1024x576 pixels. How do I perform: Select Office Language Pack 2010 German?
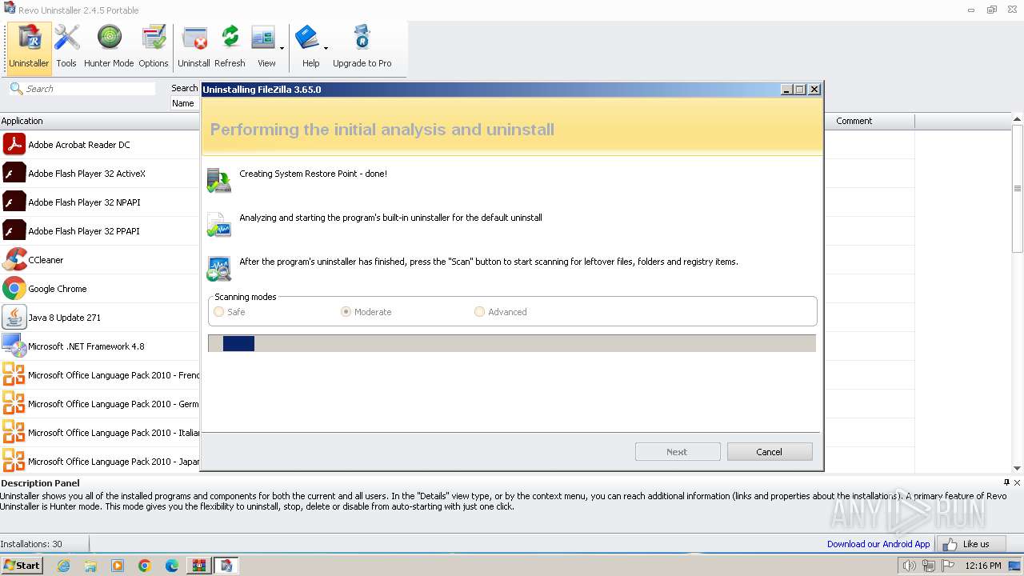(100, 404)
